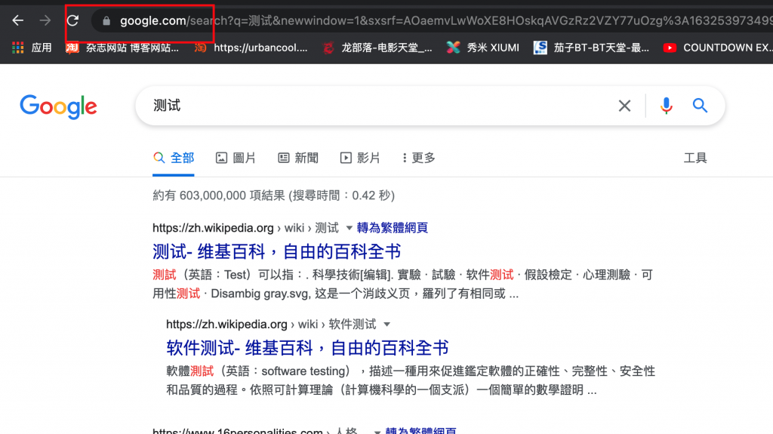Open the 杂志网站 博客网站 bookmark
This screenshot has width=773, height=434.
pyautogui.click(x=122, y=48)
